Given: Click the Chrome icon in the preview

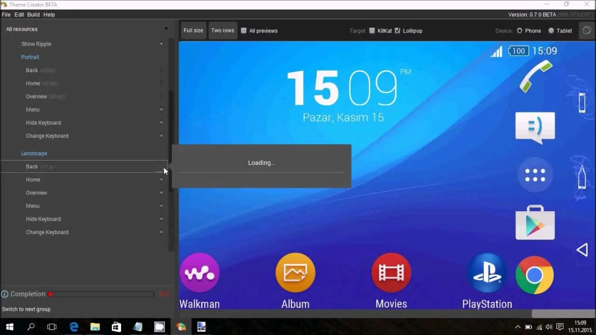Looking at the screenshot, I should click(x=534, y=275).
